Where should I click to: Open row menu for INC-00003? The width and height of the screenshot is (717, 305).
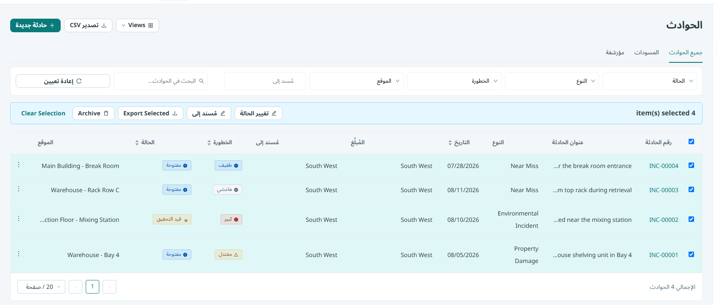coord(19,189)
